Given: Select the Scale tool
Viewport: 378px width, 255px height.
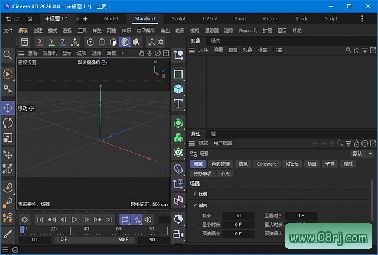Looking at the screenshot, I should [8, 138].
